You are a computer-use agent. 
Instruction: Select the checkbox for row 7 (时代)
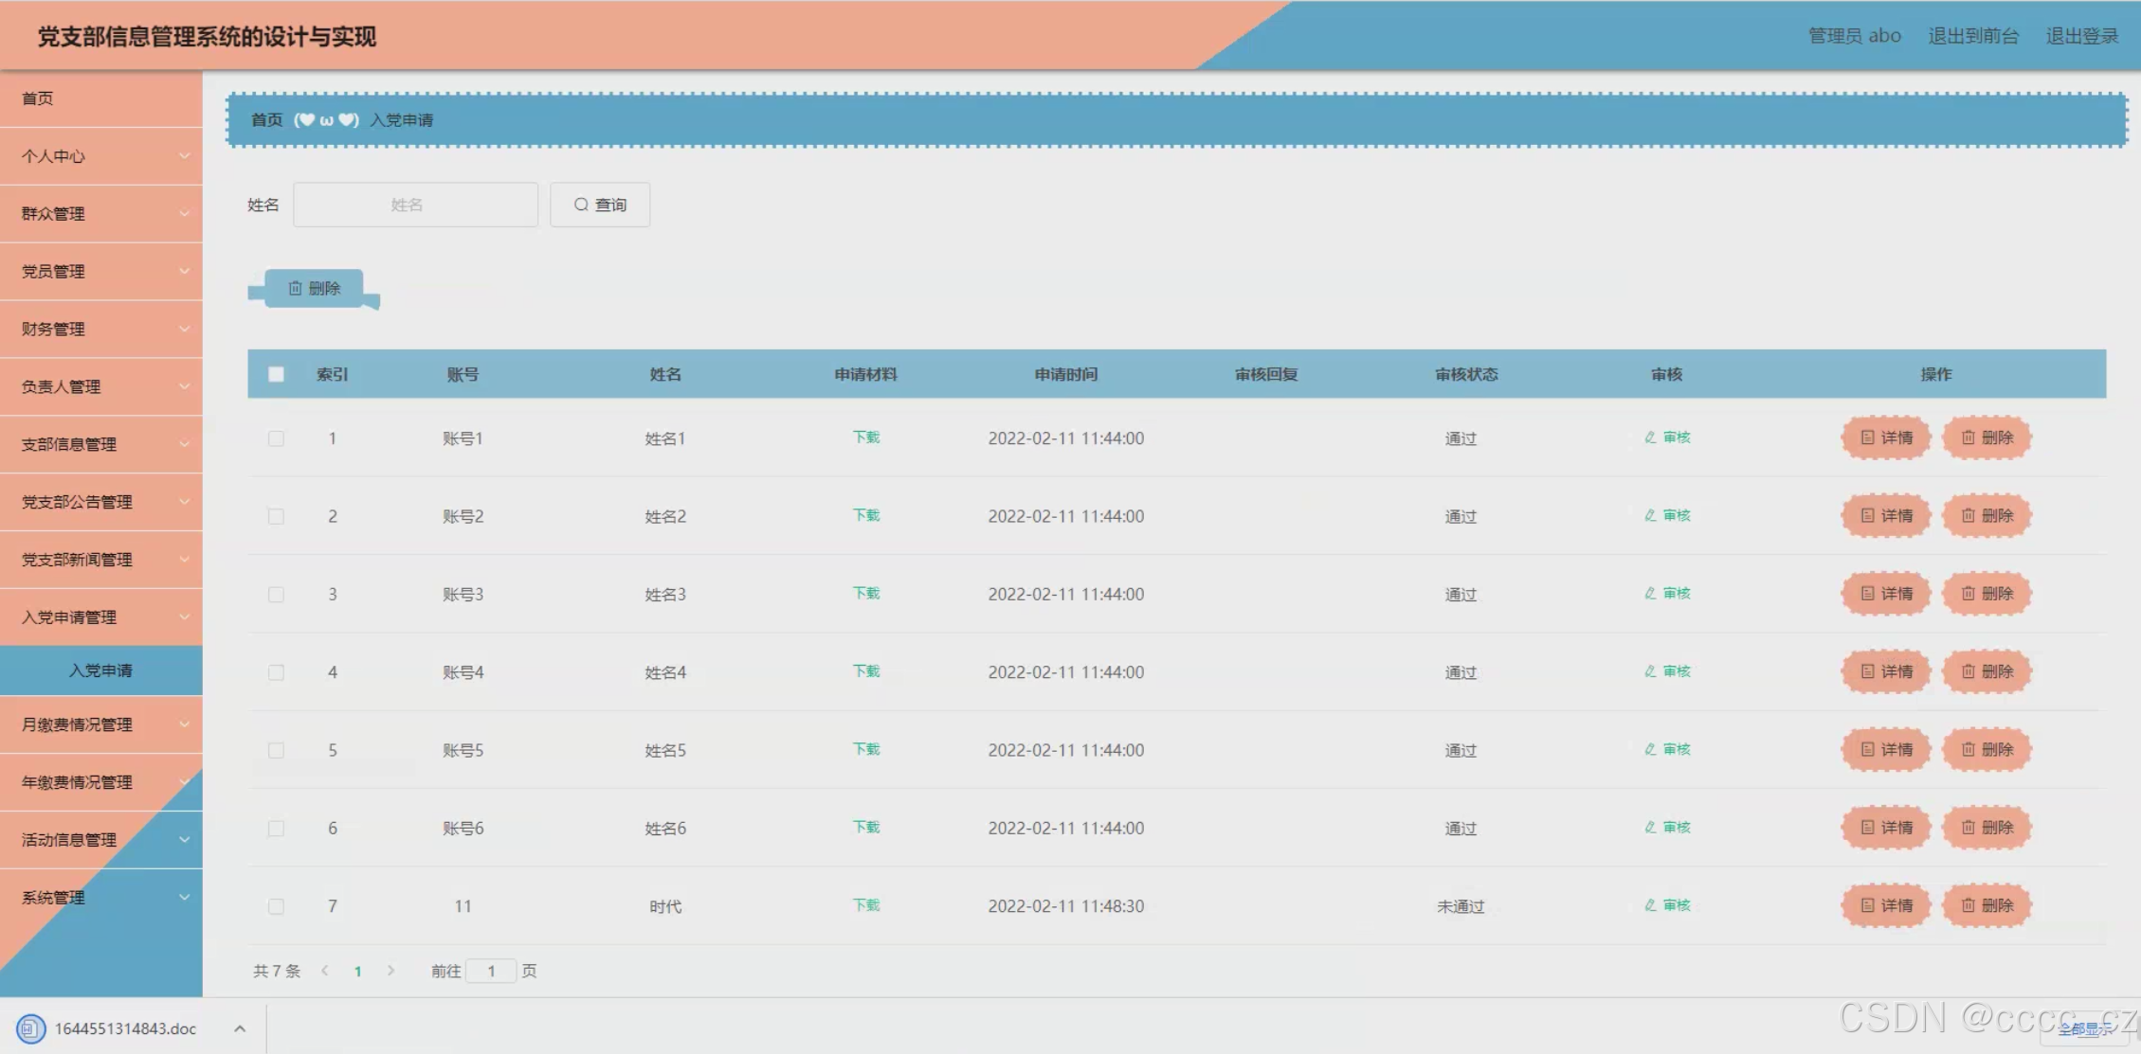click(276, 906)
